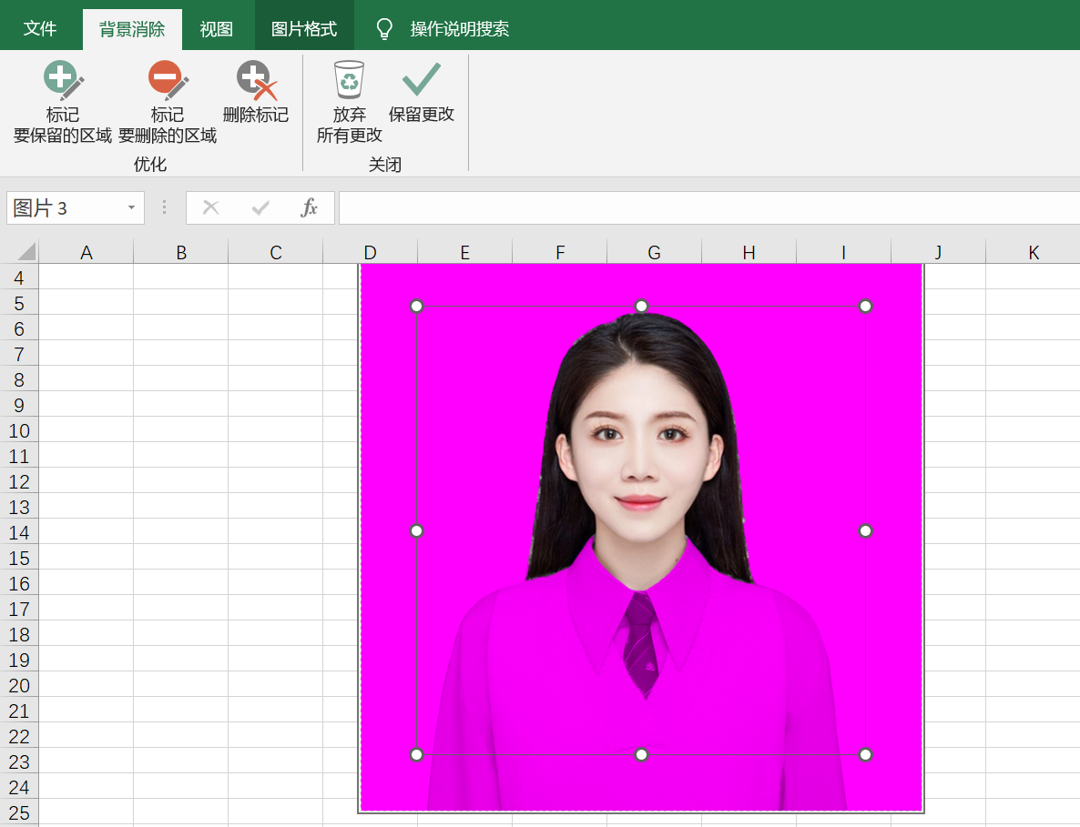Click the bottom-right selection handle of the picture
1080x827 pixels.
[x=866, y=755]
